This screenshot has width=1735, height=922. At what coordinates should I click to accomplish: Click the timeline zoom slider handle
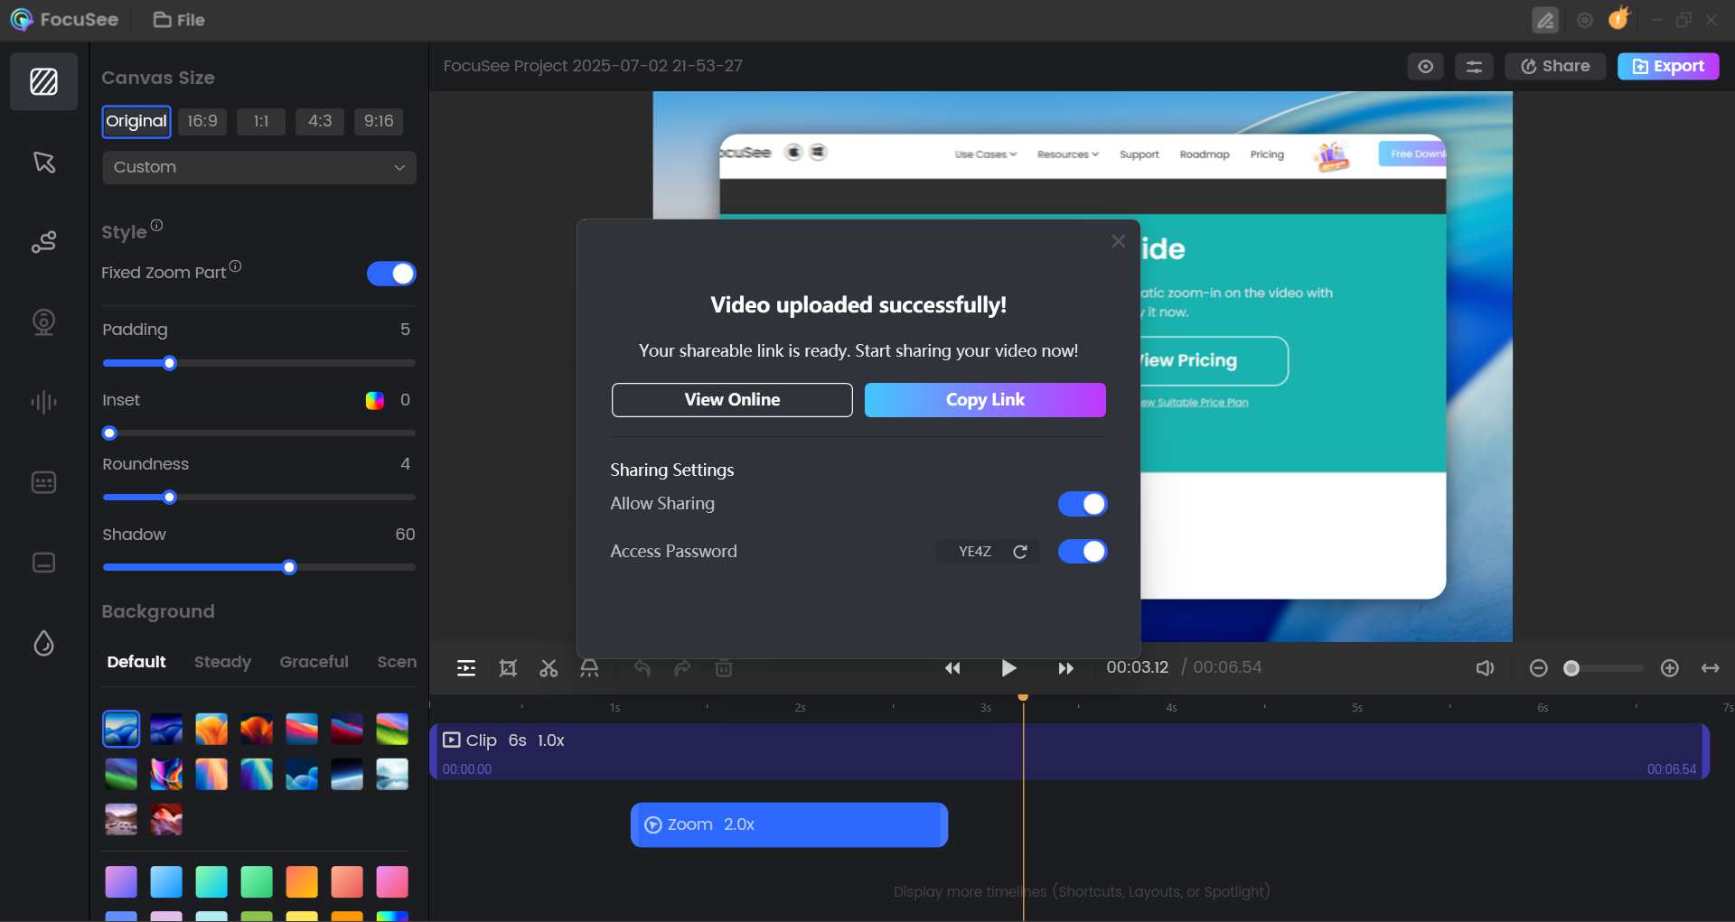1571,668
